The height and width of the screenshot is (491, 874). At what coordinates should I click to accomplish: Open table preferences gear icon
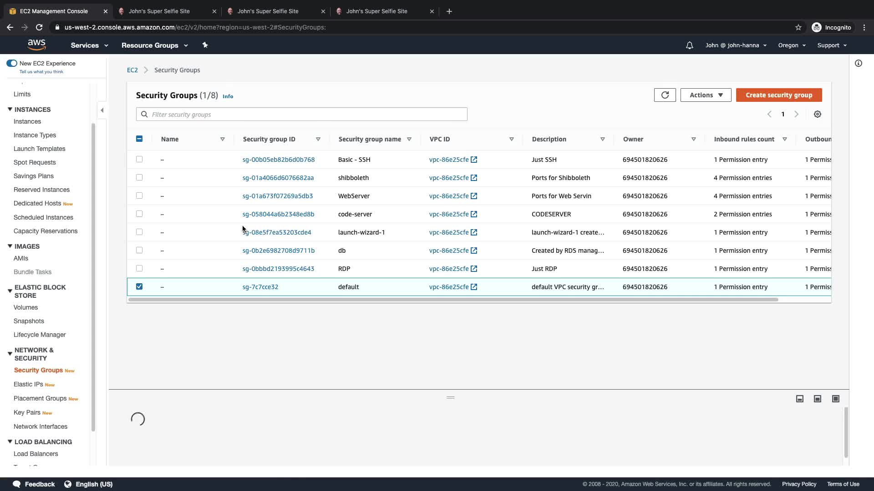818,115
